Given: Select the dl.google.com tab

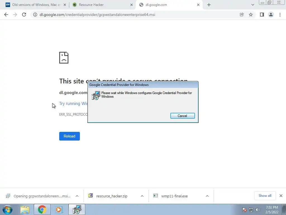Looking at the screenshot, I should click(169, 5).
